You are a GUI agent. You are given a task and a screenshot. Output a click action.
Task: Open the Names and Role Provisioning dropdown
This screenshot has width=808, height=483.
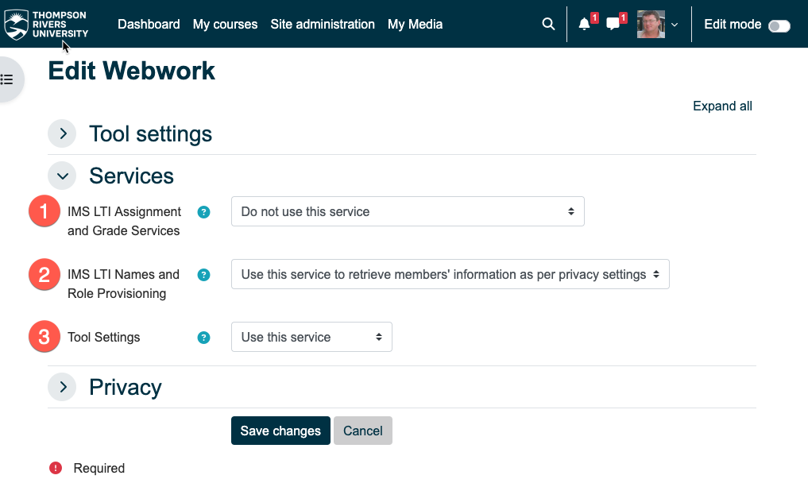[x=450, y=274]
